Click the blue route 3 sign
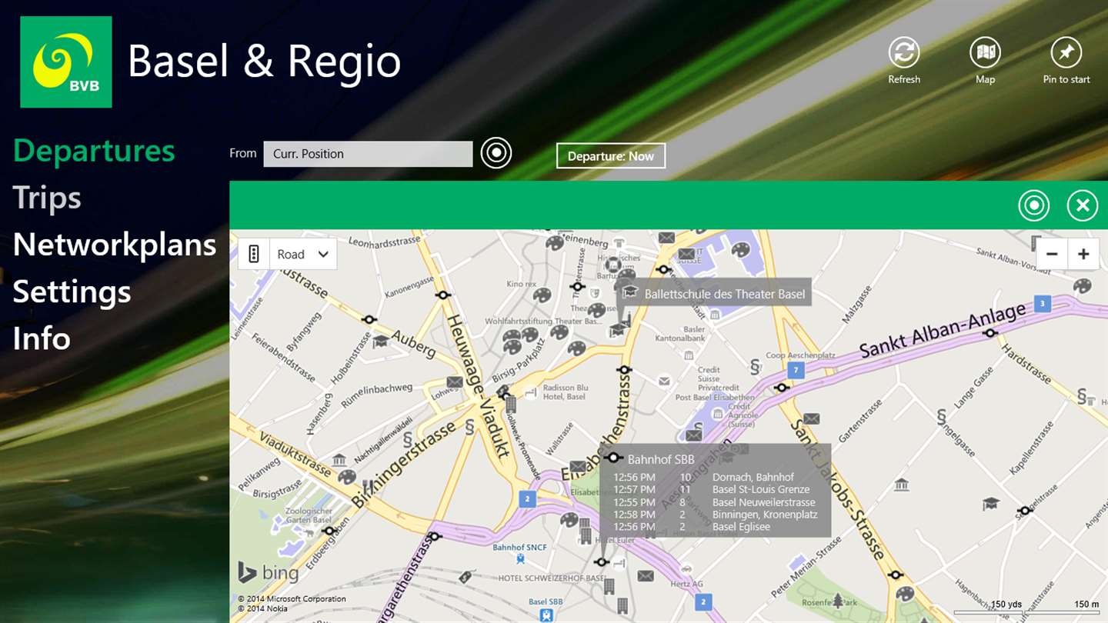This screenshot has width=1108, height=623. [x=1043, y=303]
